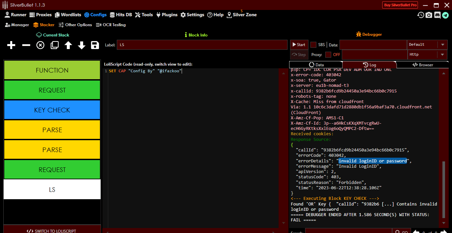Open the Discord link icon

437,15
